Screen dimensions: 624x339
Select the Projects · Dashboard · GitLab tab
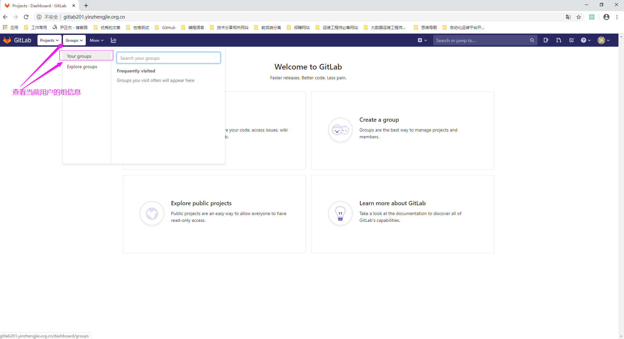pos(39,6)
